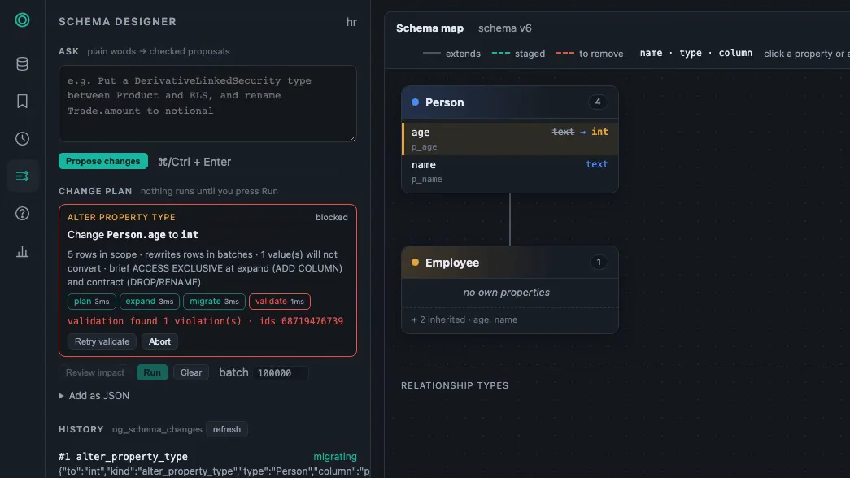
Task: Click the blue dot on Person card
Action: tap(416, 102)
